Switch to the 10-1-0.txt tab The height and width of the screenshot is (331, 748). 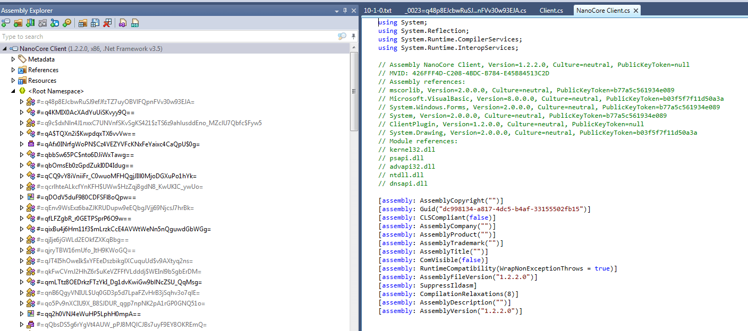[x=378, y=10]
